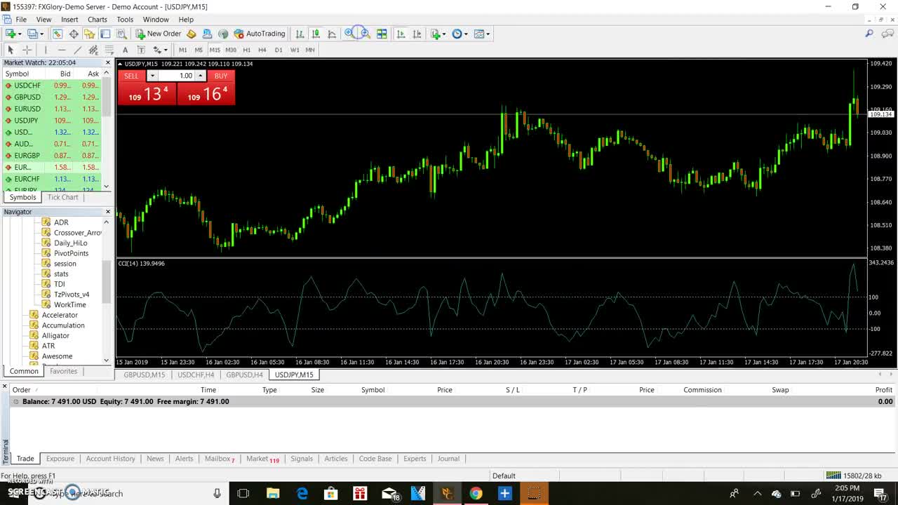Open the Account History tab
898x505 pixels.
point(110,459)
